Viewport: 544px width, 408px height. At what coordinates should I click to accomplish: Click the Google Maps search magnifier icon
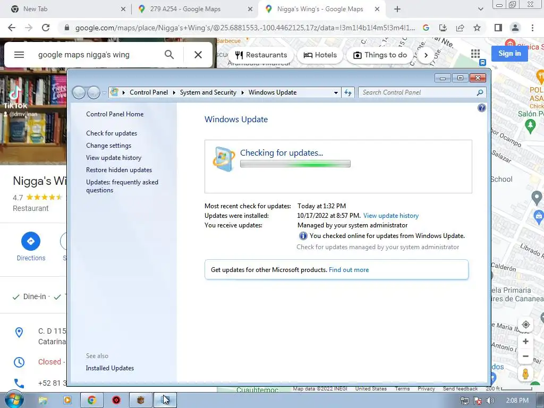tap(169, 55)
